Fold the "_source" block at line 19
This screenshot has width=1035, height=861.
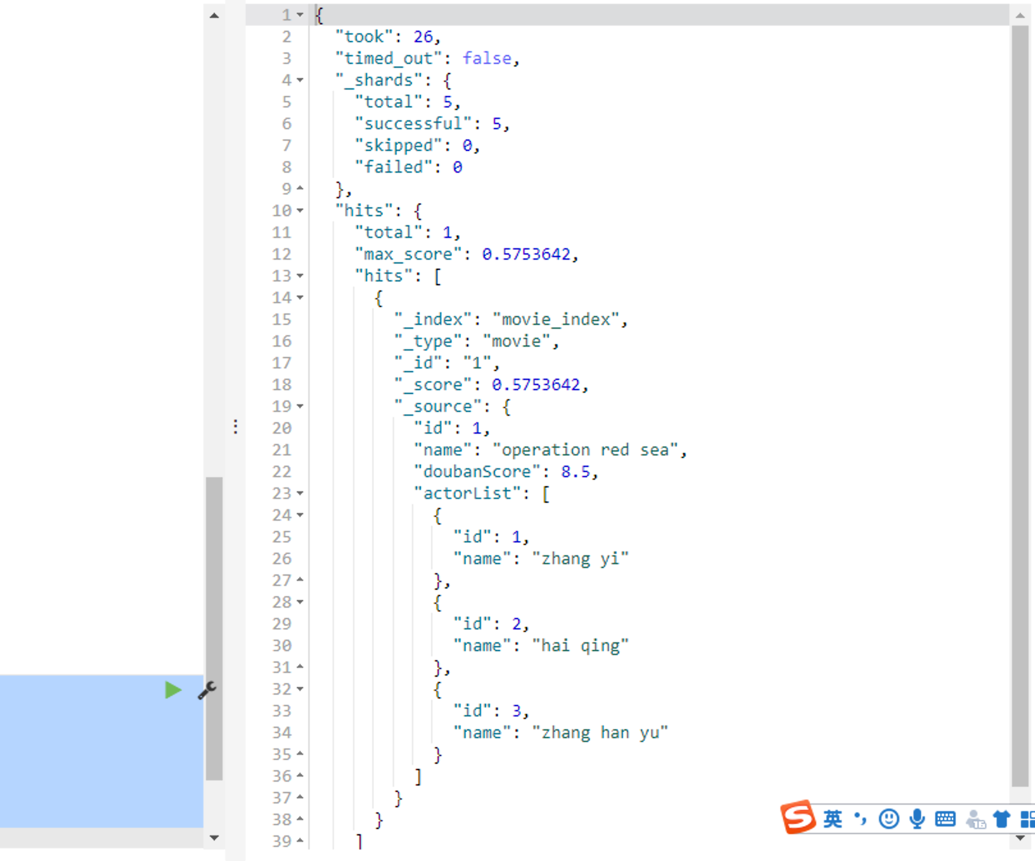tap(300, 407)
